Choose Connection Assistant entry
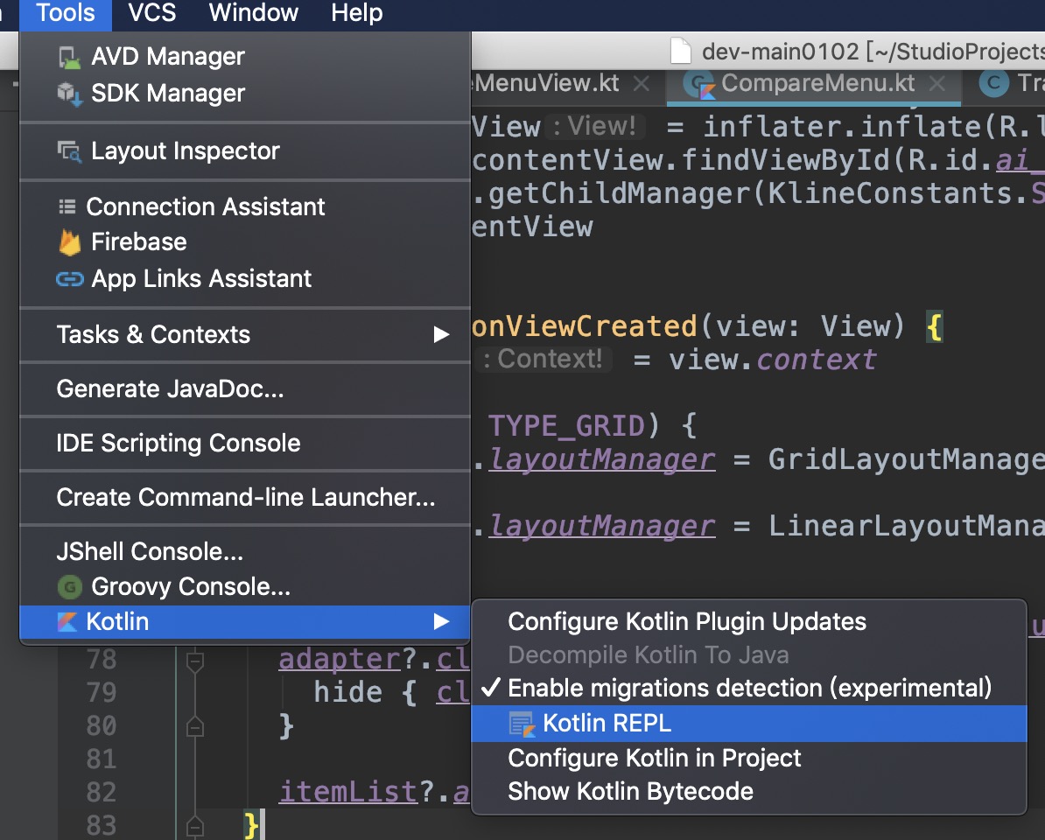1045x840 pixels. click(x=245, y=207)
